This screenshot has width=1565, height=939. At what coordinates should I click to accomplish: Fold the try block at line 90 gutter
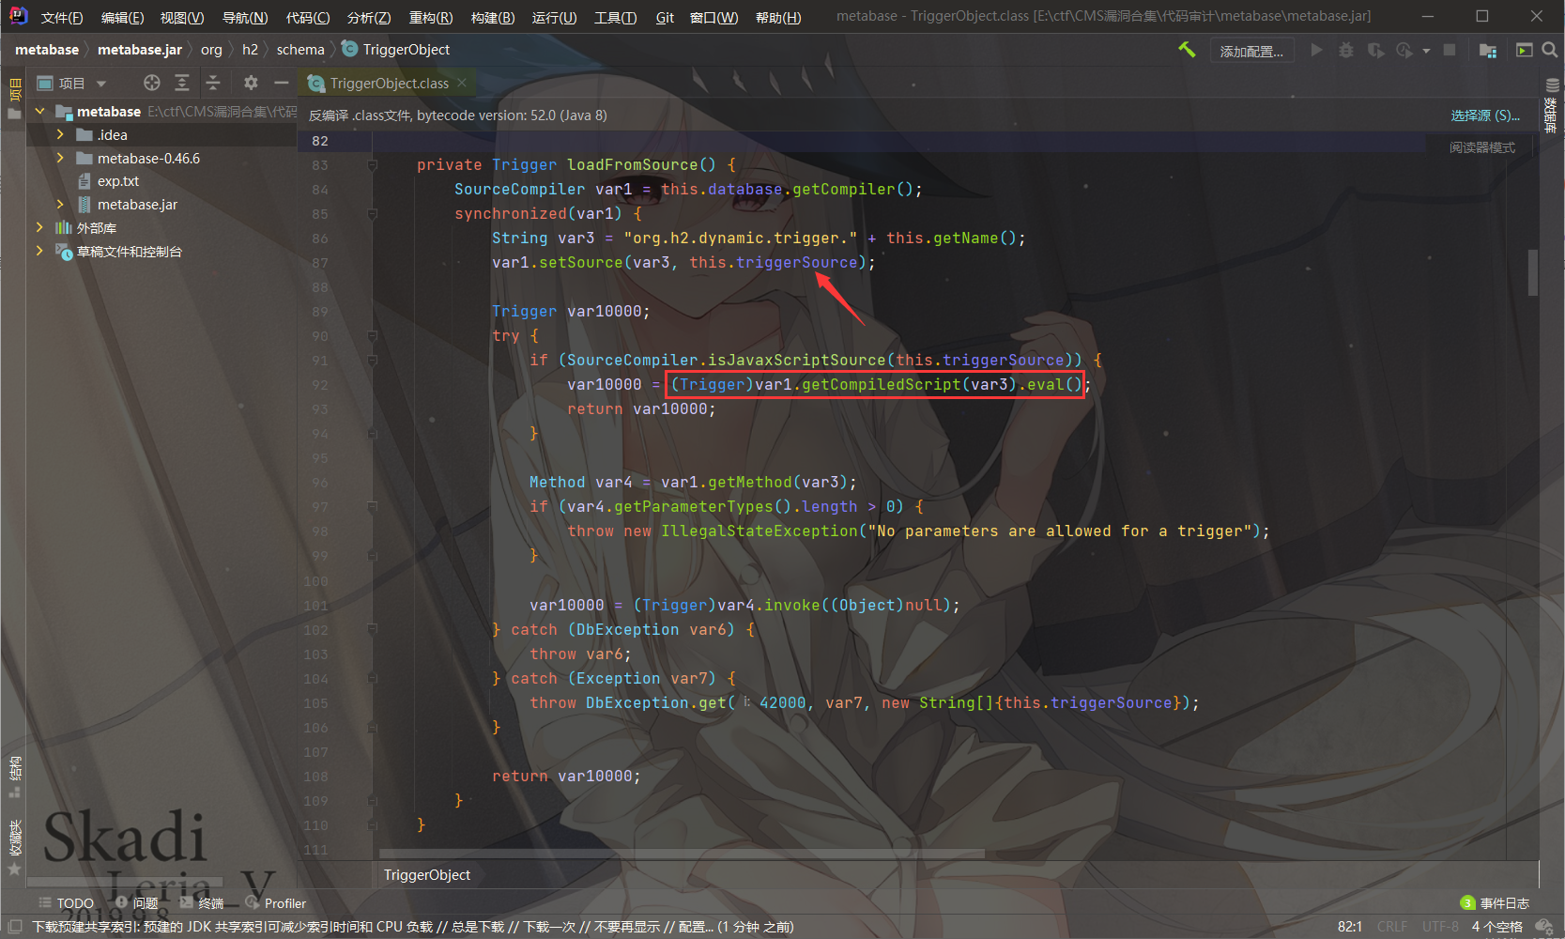pos(372,336)
